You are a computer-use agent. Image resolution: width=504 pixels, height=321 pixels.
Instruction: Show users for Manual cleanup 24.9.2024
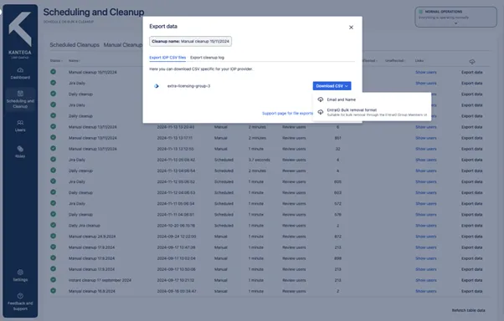[x=426, y=237]
